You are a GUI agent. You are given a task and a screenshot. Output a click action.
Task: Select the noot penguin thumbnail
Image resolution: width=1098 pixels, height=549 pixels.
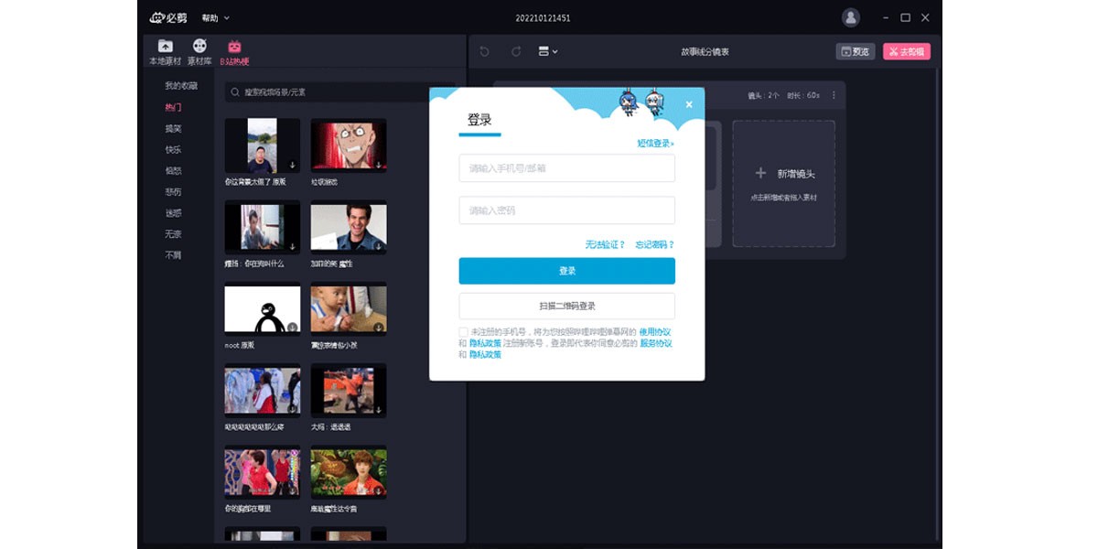pos(263,308)
